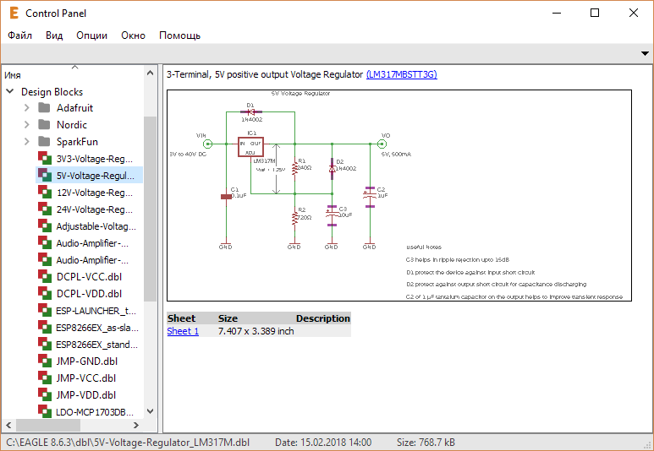
Task: Click the 12V-Voltage-Reg design block icon
Action: 45,192
